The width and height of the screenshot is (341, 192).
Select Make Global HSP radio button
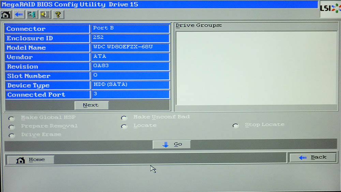click(12, 118)
